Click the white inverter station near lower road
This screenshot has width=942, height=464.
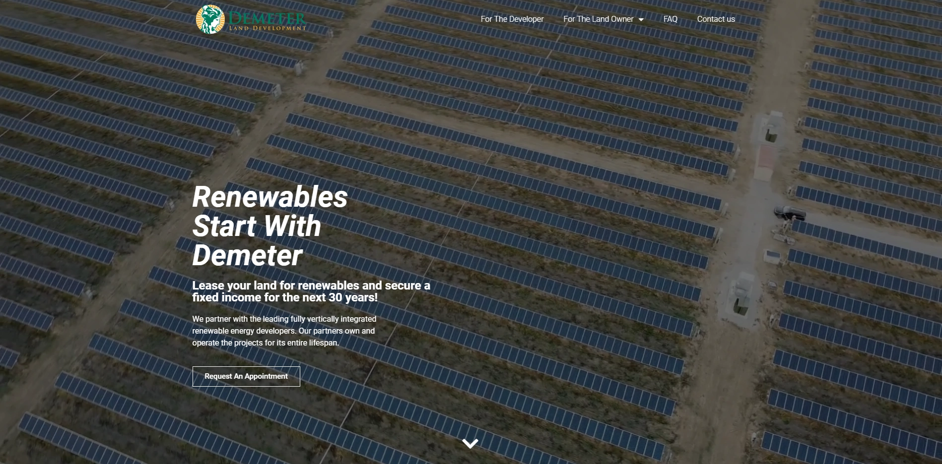coord(741,296)
